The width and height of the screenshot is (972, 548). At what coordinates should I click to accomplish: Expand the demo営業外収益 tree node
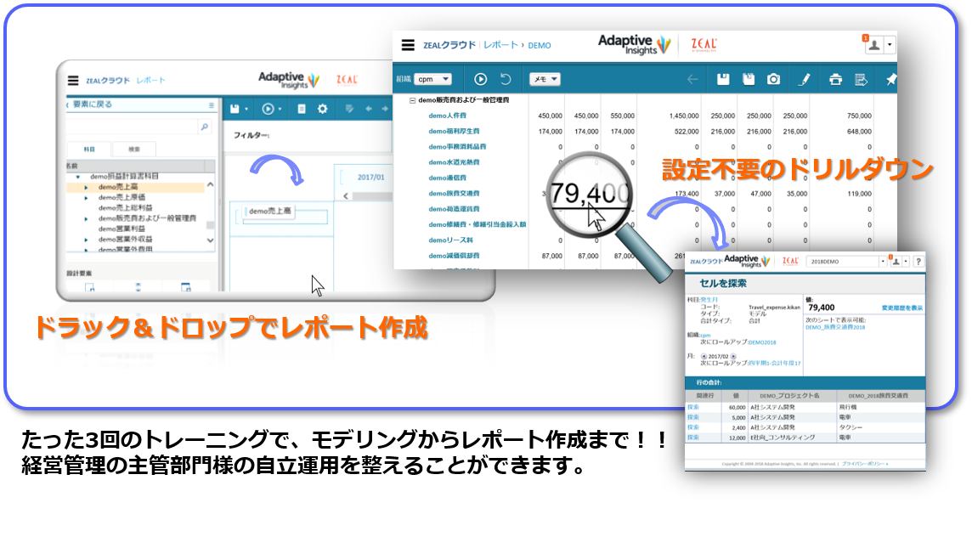pos(86,240)
